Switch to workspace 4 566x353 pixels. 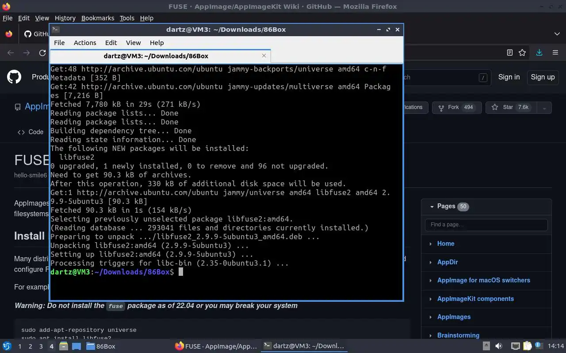coord(51,346)
